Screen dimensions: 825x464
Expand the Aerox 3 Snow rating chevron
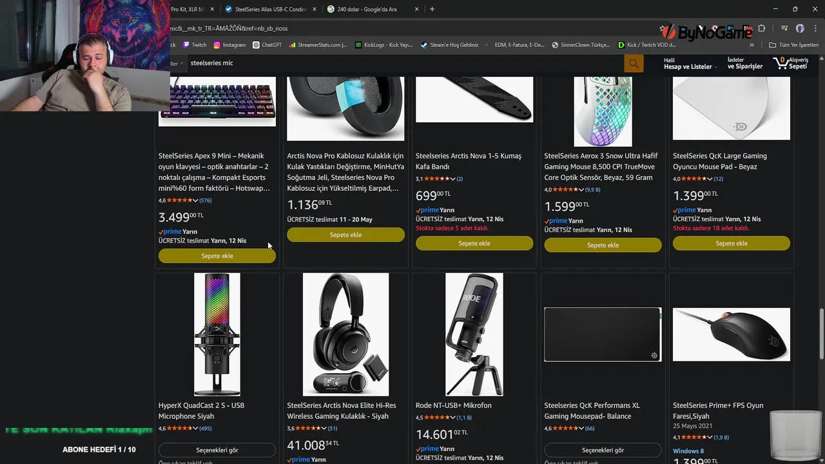tap(581, 189)
